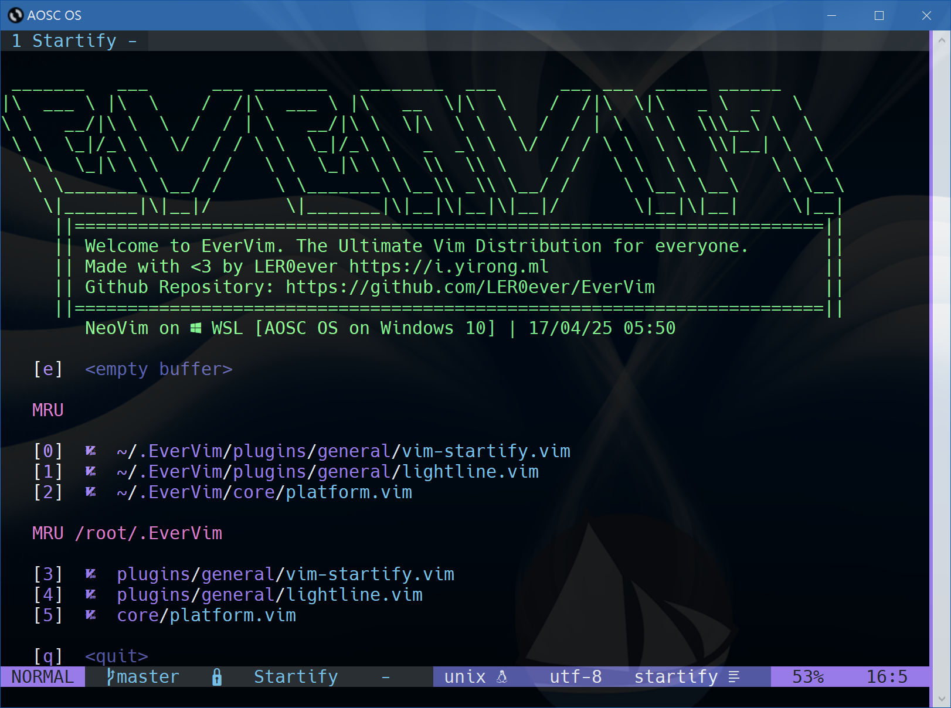
Task: Click the scrollbar down arrow
Action: [x=941, y=698]
